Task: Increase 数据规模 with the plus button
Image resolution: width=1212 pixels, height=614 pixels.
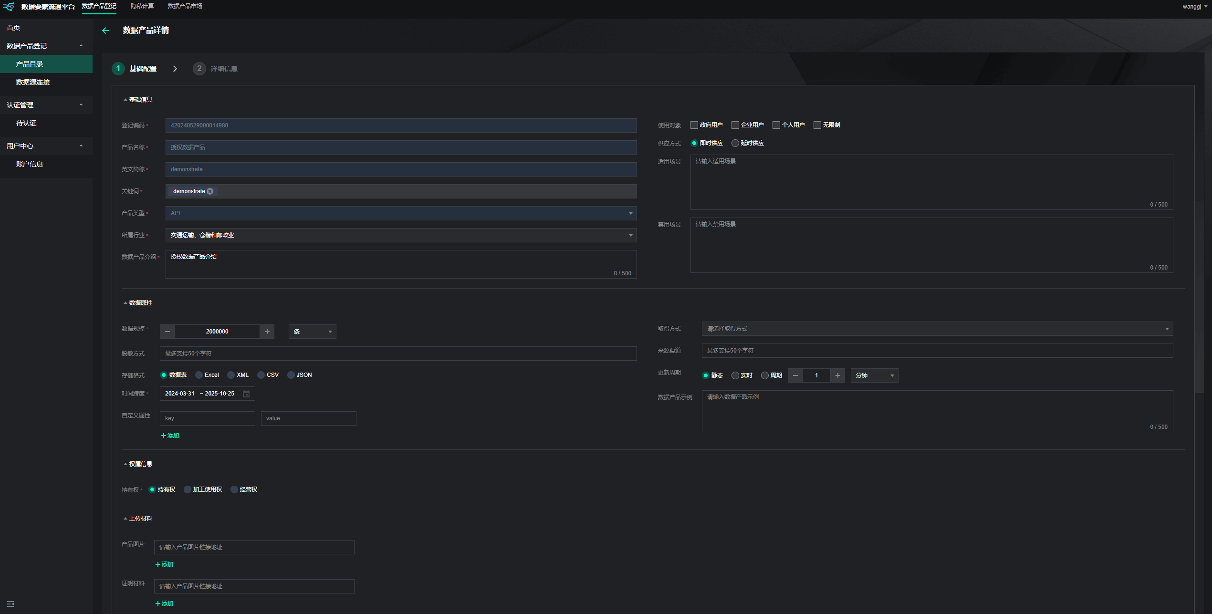Action: [267, 332]
